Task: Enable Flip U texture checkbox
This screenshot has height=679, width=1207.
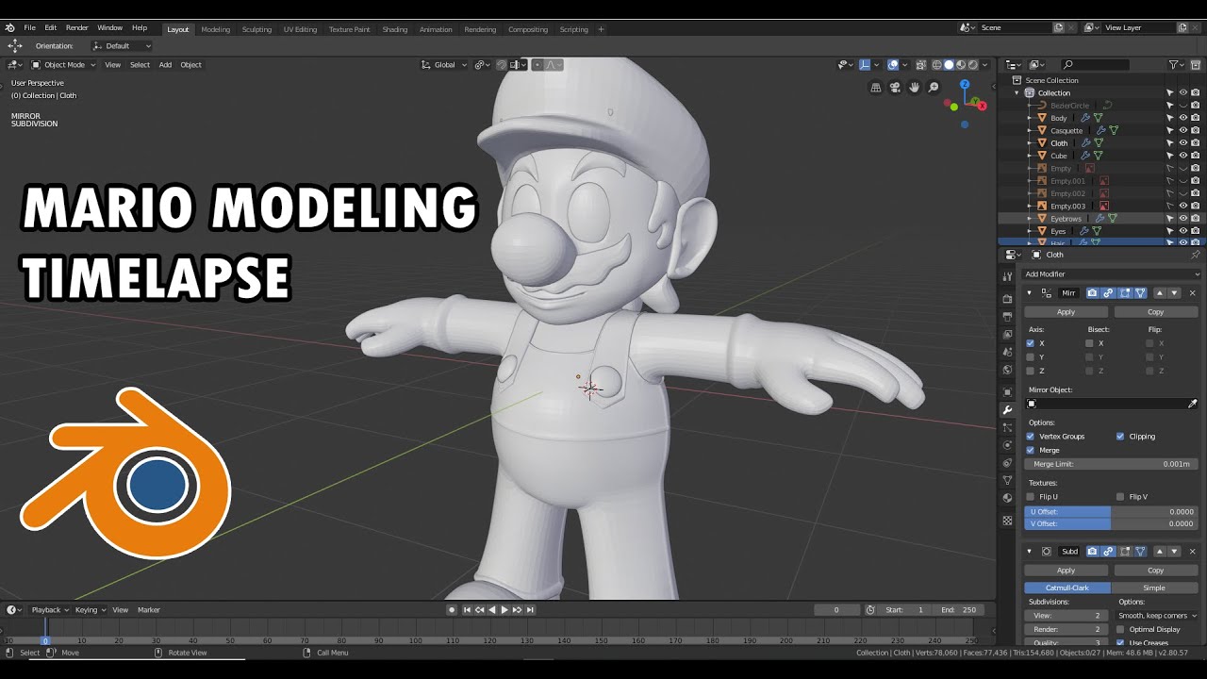Action: (1030, 497)
